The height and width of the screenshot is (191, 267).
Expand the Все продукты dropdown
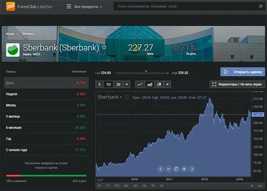(x=88, y=7)
